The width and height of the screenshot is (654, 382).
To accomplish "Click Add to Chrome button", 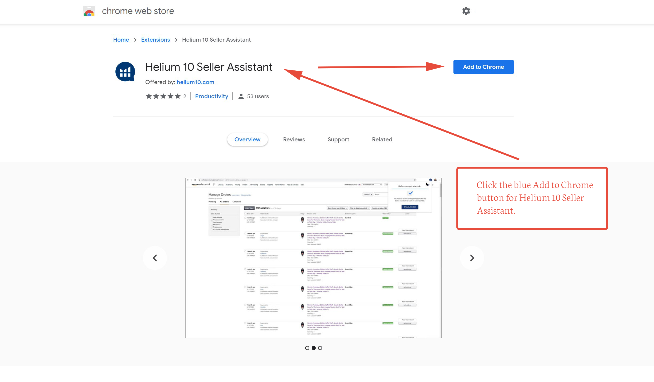I will 483,67.
